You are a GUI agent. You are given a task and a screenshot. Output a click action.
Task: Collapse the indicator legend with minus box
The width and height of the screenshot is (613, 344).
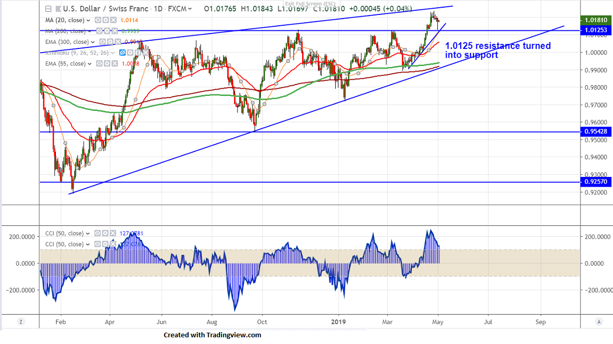(48, 9)
